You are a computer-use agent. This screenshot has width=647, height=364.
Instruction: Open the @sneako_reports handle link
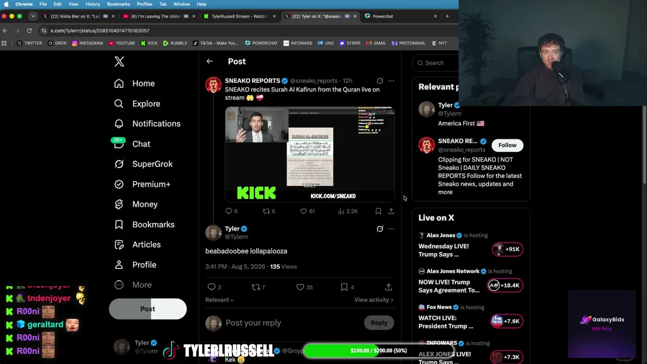click(313, 81)
